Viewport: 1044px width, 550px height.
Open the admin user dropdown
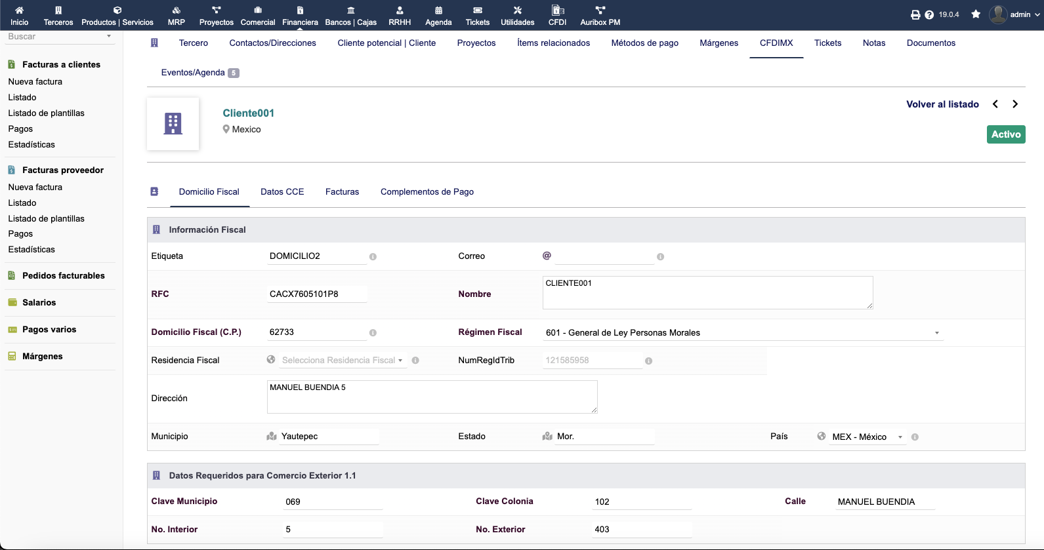[1015, 14]
